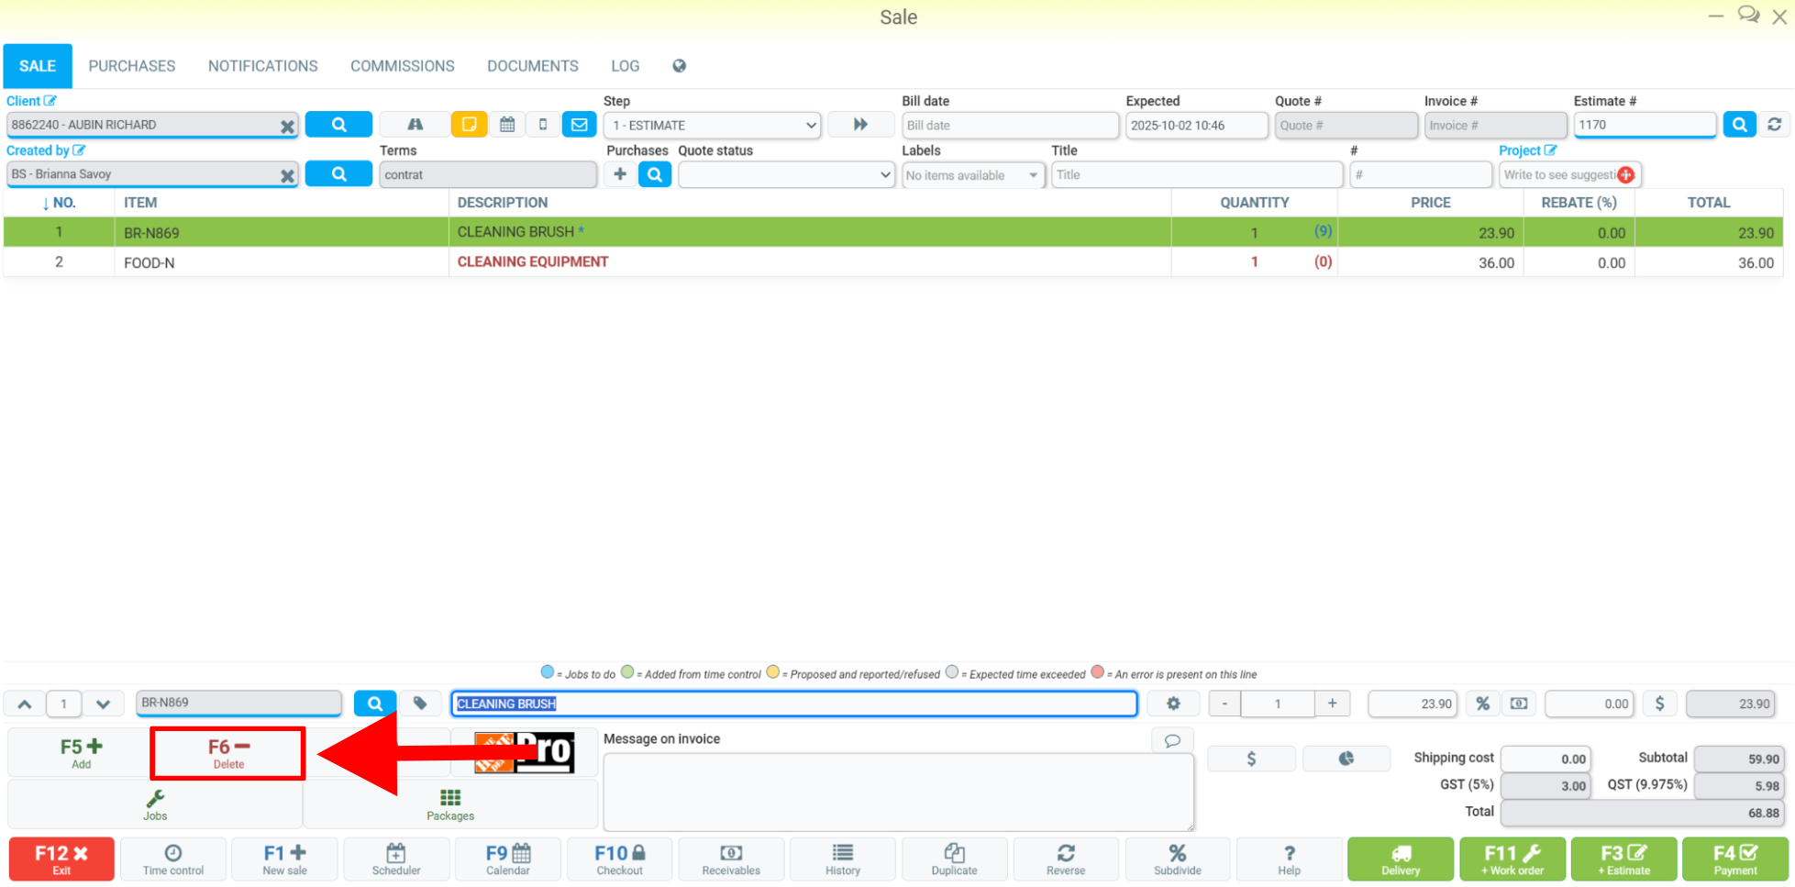The width and height of the screenshot is (1795, 887).
Task: Open the globe icon tab
Action: point(679,66)
